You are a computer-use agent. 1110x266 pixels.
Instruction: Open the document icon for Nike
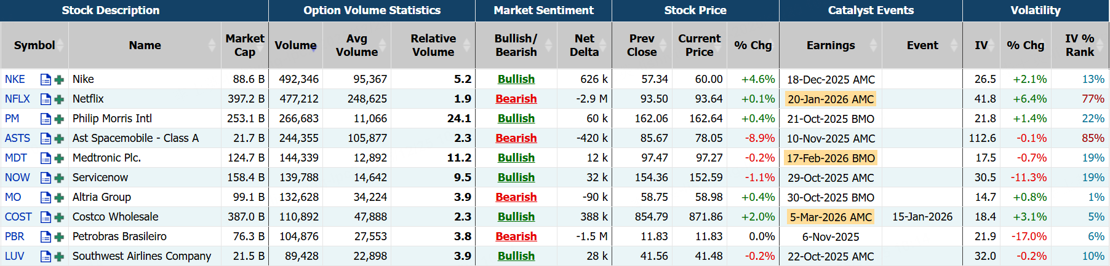tap(46, 79)
